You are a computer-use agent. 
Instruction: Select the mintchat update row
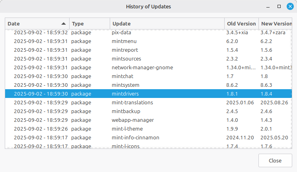pyautogui.click(x=148, y=76)
